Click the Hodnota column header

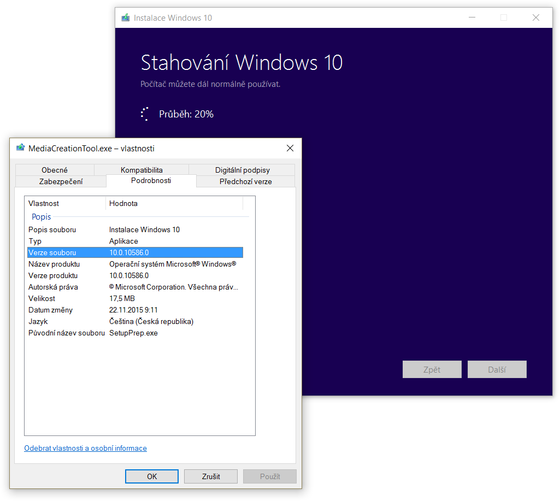point(174,203)
